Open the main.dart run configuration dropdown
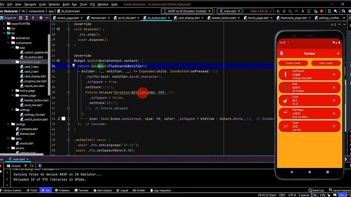Viewport: 351px width, 197px height. 229,11
